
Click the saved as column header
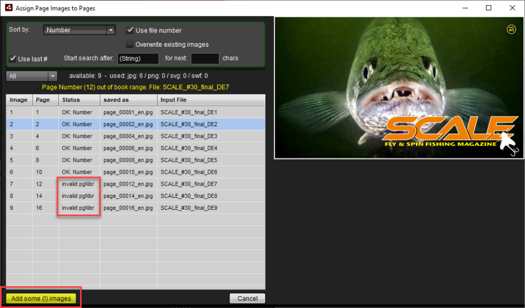point(129,100)
